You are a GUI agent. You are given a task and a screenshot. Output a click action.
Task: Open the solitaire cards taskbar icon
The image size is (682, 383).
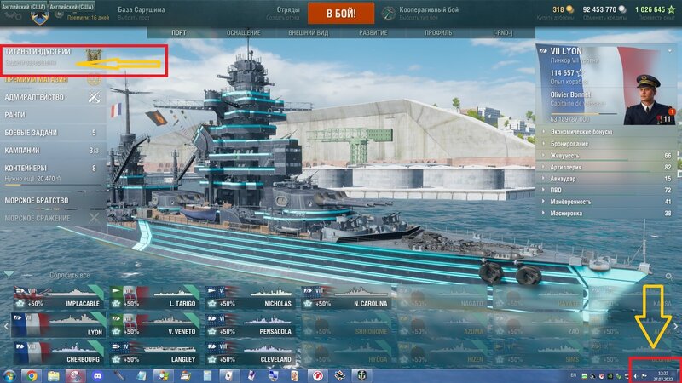point(229,376)
